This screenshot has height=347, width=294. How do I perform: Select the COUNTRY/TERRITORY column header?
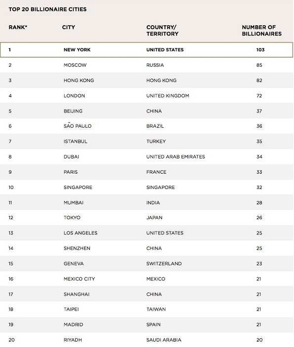162,31
